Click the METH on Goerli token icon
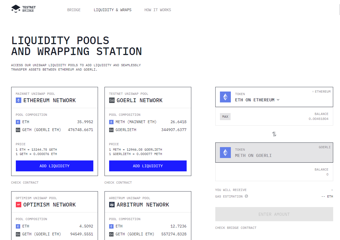 point(225,153)
